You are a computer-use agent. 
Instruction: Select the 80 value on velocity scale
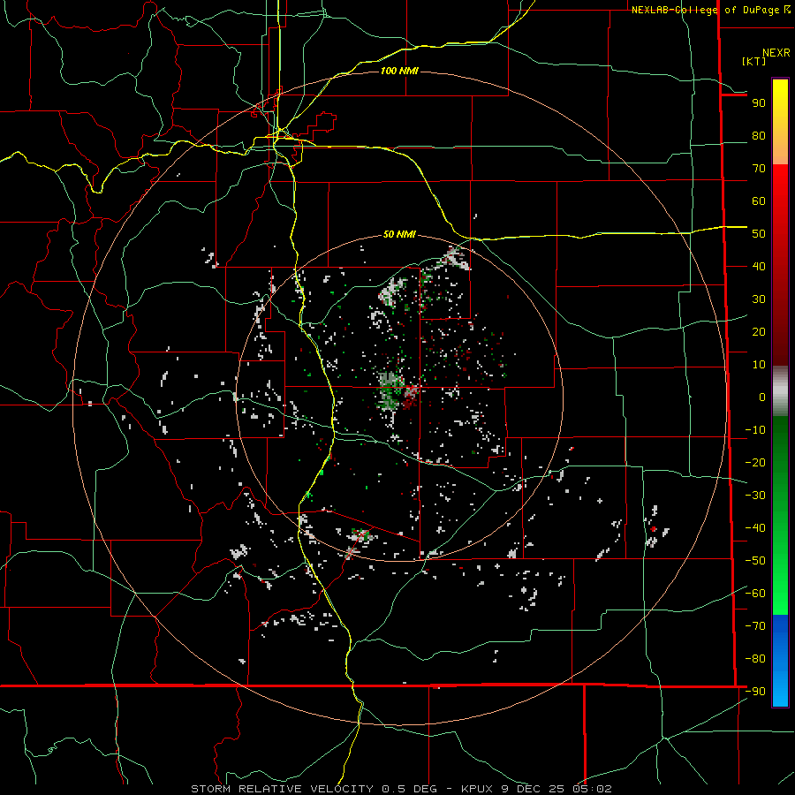point(759,136)
